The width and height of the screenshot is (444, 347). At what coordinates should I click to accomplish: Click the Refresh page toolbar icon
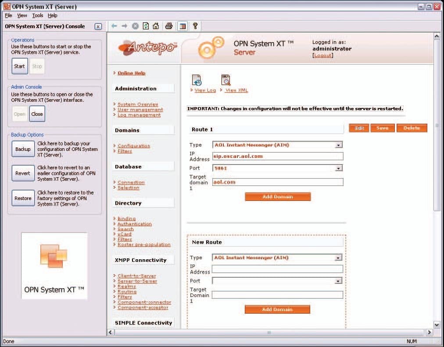pyautogui.click(x=146, y=26)
